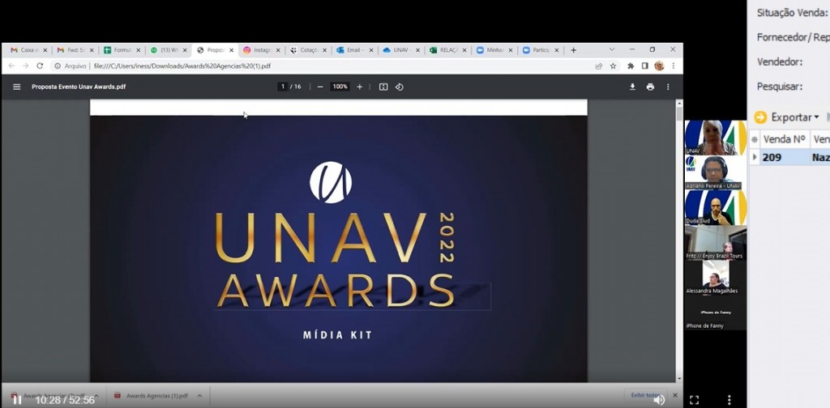Close the active Proposta tab
830x408 pixels.
pyautogui.click(x=231, y=50)
